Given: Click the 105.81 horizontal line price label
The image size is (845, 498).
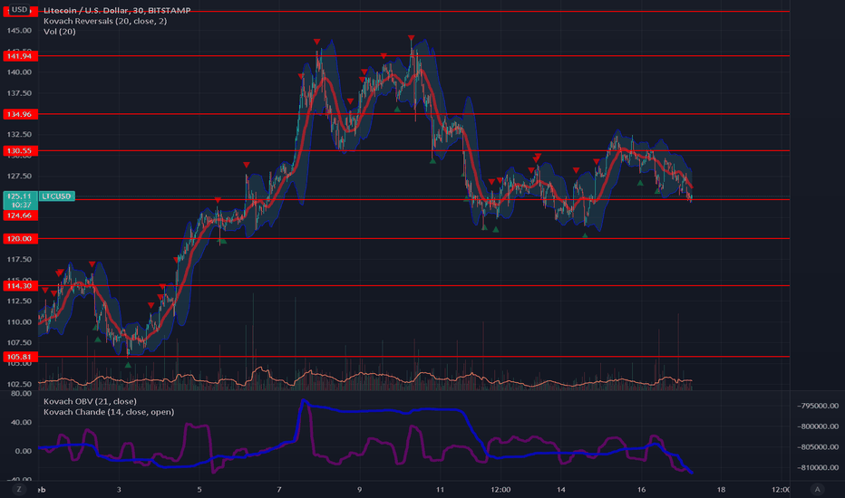Looking at the screenshot, I should 20,357.
